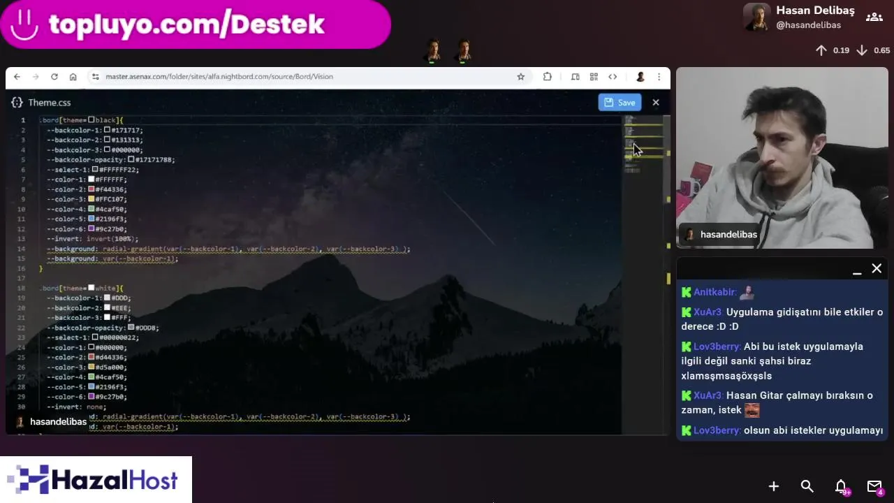Open the topluyo.com/Destek banner link
Screen dimensions: 894x503
tap(196, 24)
